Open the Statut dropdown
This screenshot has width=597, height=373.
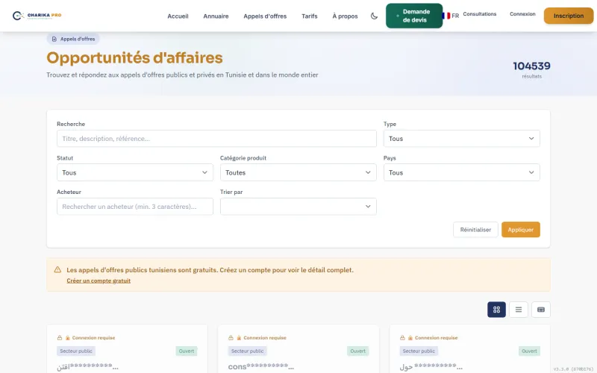point(135,172)
